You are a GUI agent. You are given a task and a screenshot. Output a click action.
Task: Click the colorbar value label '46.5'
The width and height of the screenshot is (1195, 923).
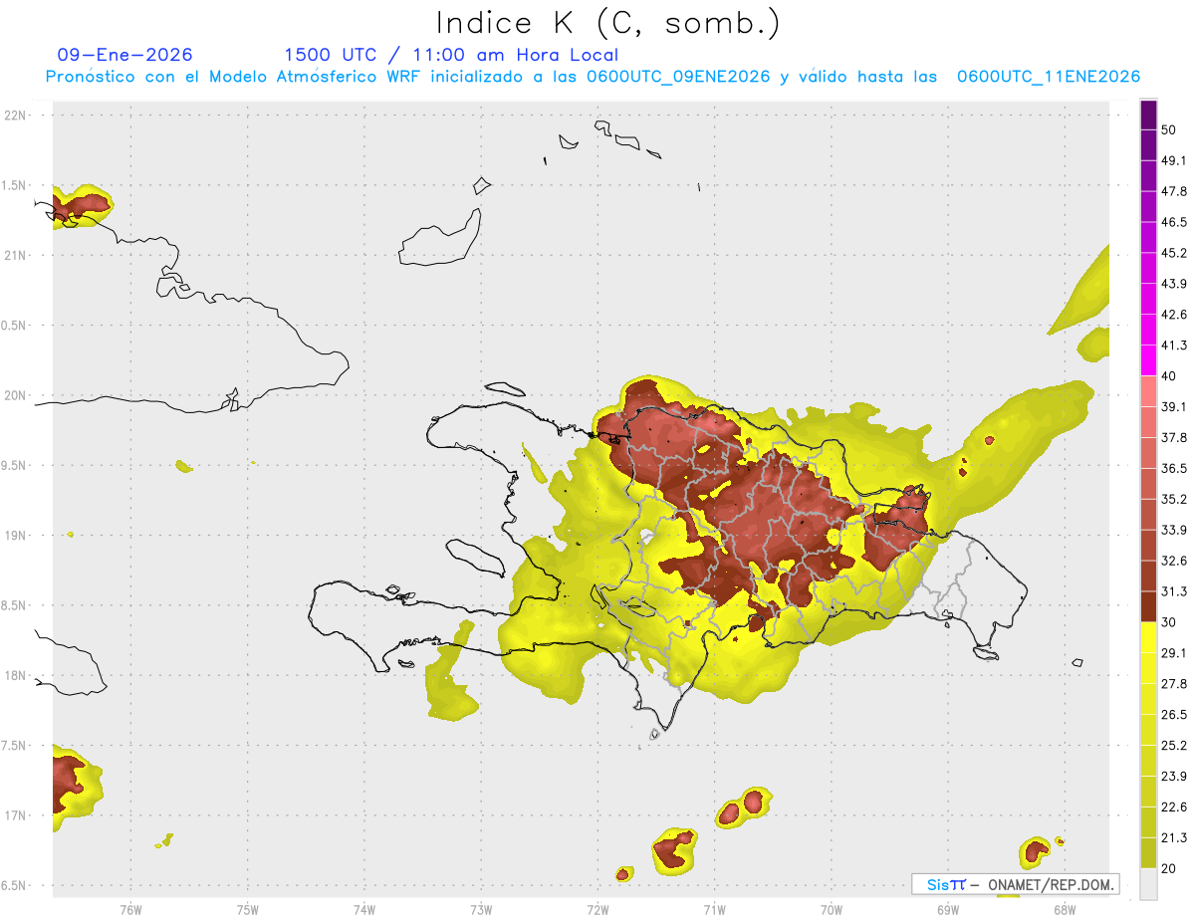pos(1173,222)
